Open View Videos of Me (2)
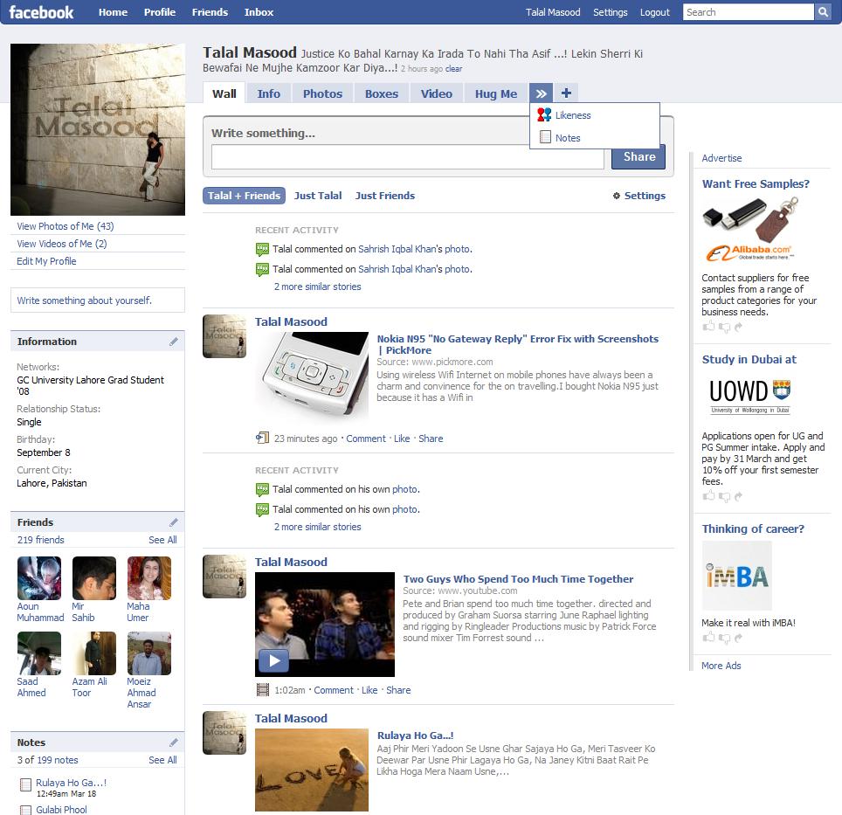Viewport: 842px width, 815px height. [62, 244]
